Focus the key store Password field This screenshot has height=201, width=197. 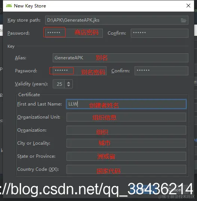tap(74, 33)
